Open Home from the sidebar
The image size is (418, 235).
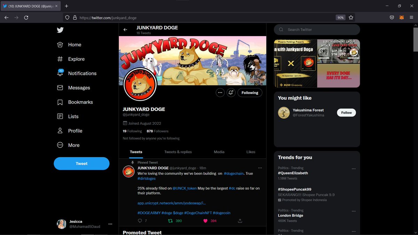[x=69, y=45]
